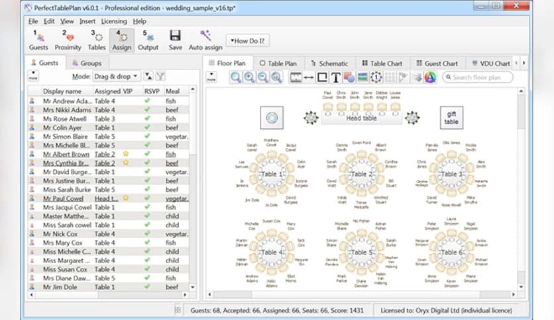Sort by Assigned column header
554x320 pixels.
click(x=107, y=91)
